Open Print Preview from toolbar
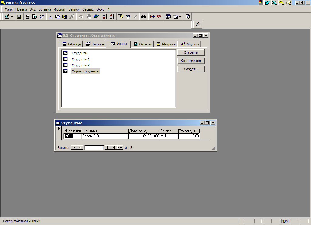 coord(35,17)
